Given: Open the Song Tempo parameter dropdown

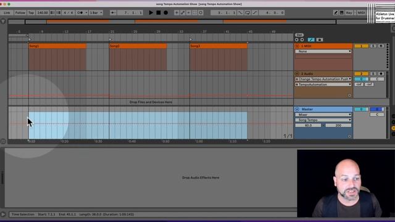Looking at the screenshot, I should 323,120.
